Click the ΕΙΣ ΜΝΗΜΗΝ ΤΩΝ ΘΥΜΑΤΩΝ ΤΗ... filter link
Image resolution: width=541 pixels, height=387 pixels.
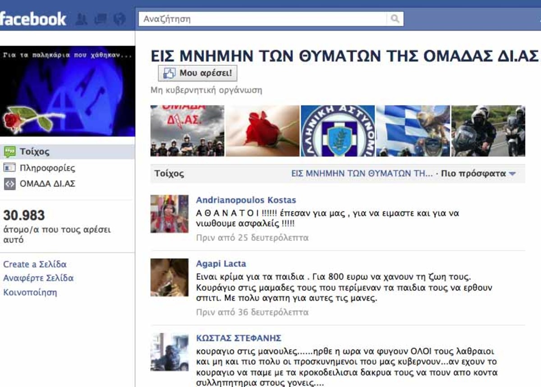coord(362,173)
